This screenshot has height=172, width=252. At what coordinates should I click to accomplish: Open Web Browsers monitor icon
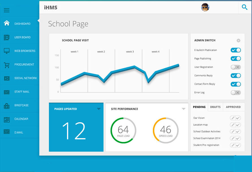point(7,51)
